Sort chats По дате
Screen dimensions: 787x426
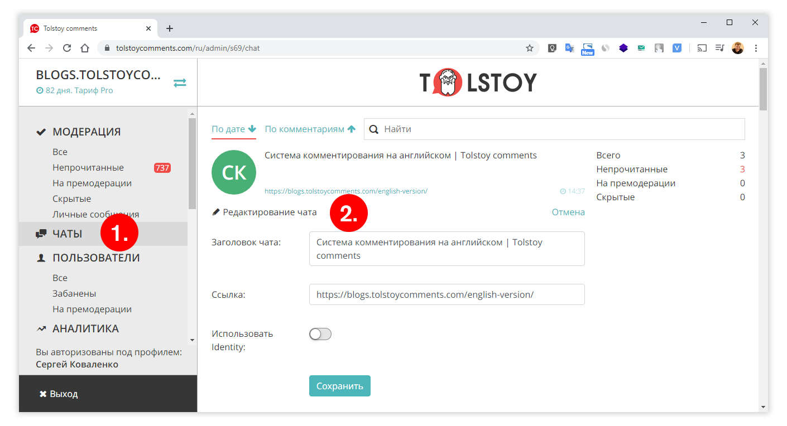[234, 129]
